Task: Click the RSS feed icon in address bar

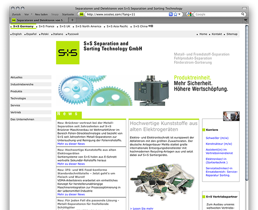Action: tap(171, 14)
